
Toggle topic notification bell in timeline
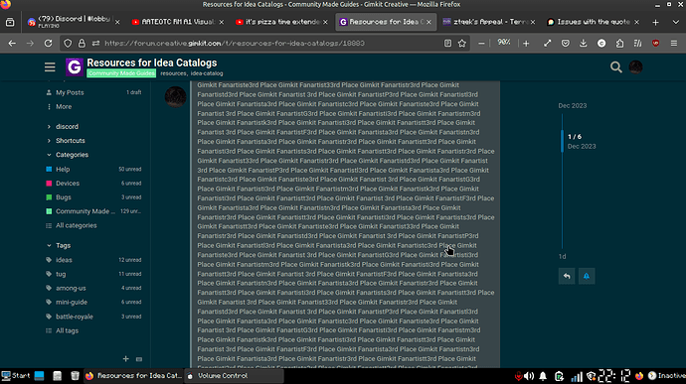(587, 276)
